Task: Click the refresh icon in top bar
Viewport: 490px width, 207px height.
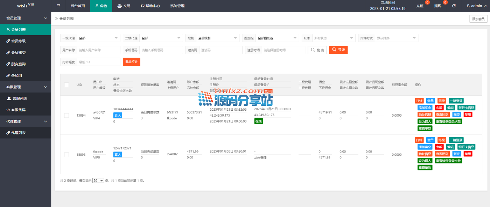Action: coord(454,6)
